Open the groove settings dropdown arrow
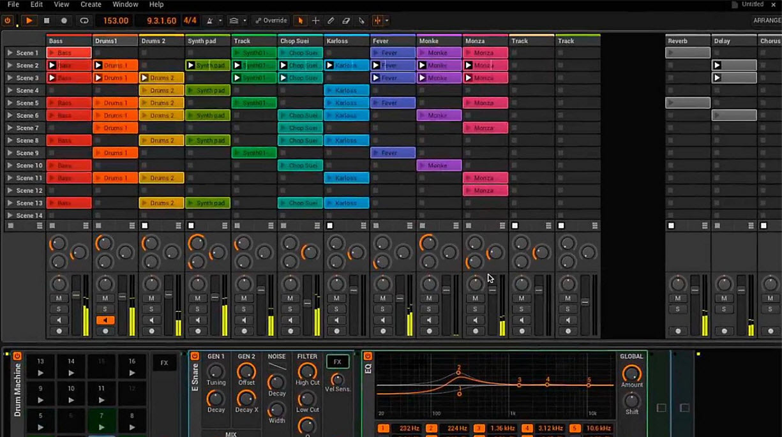The image size is (782, 437). pos(244,20)
